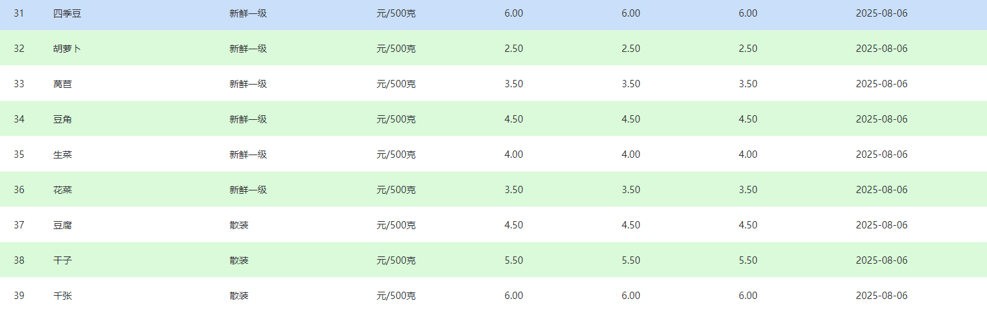
Task: Select the 生菜 product name
Action: [x=63, y=155]
